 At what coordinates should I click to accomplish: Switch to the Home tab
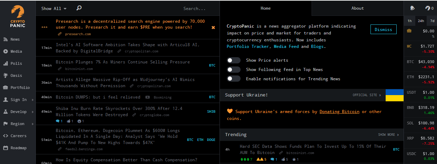click(266, 8)
